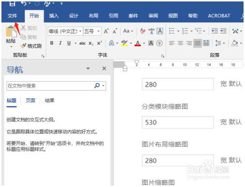Toggle strikethrough abc
245x187 pixels.
(x=82, y=43)
